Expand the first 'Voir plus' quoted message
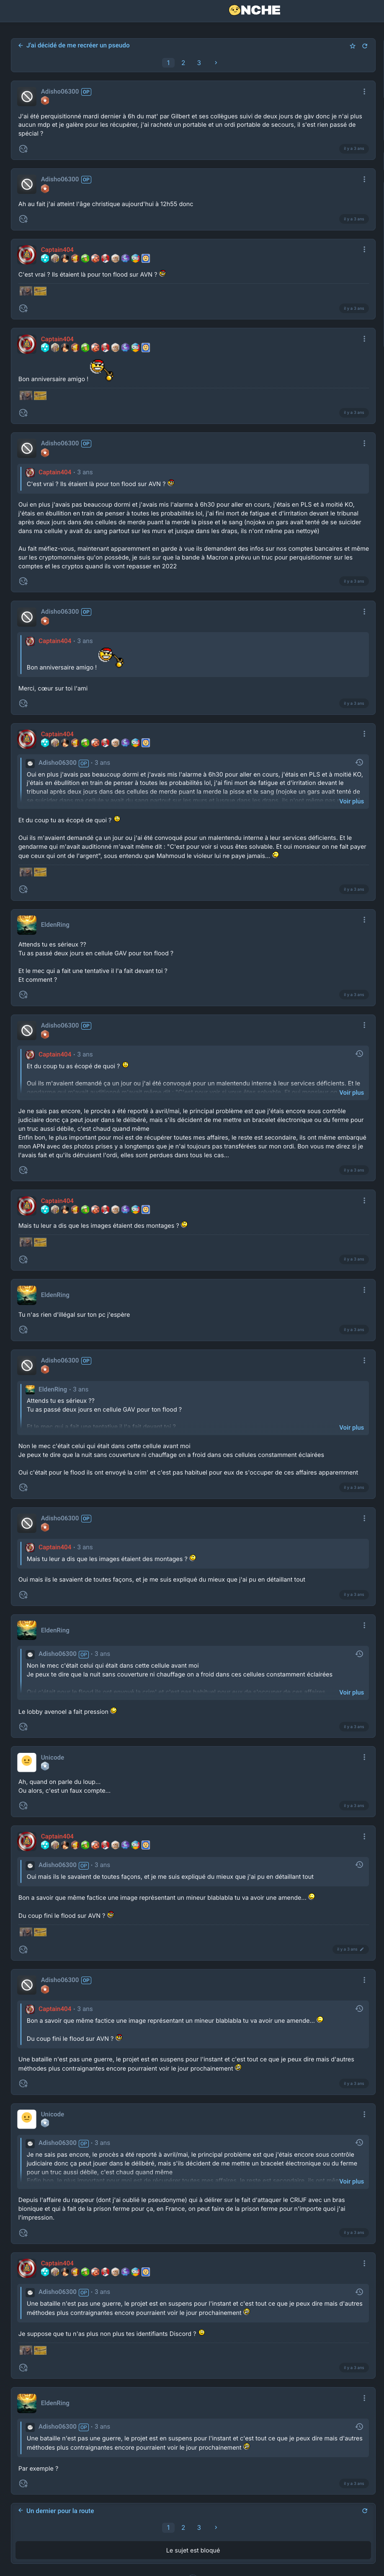Viewport: 384px width, 2576px height. pyautogui.click(x=351, y=801)
